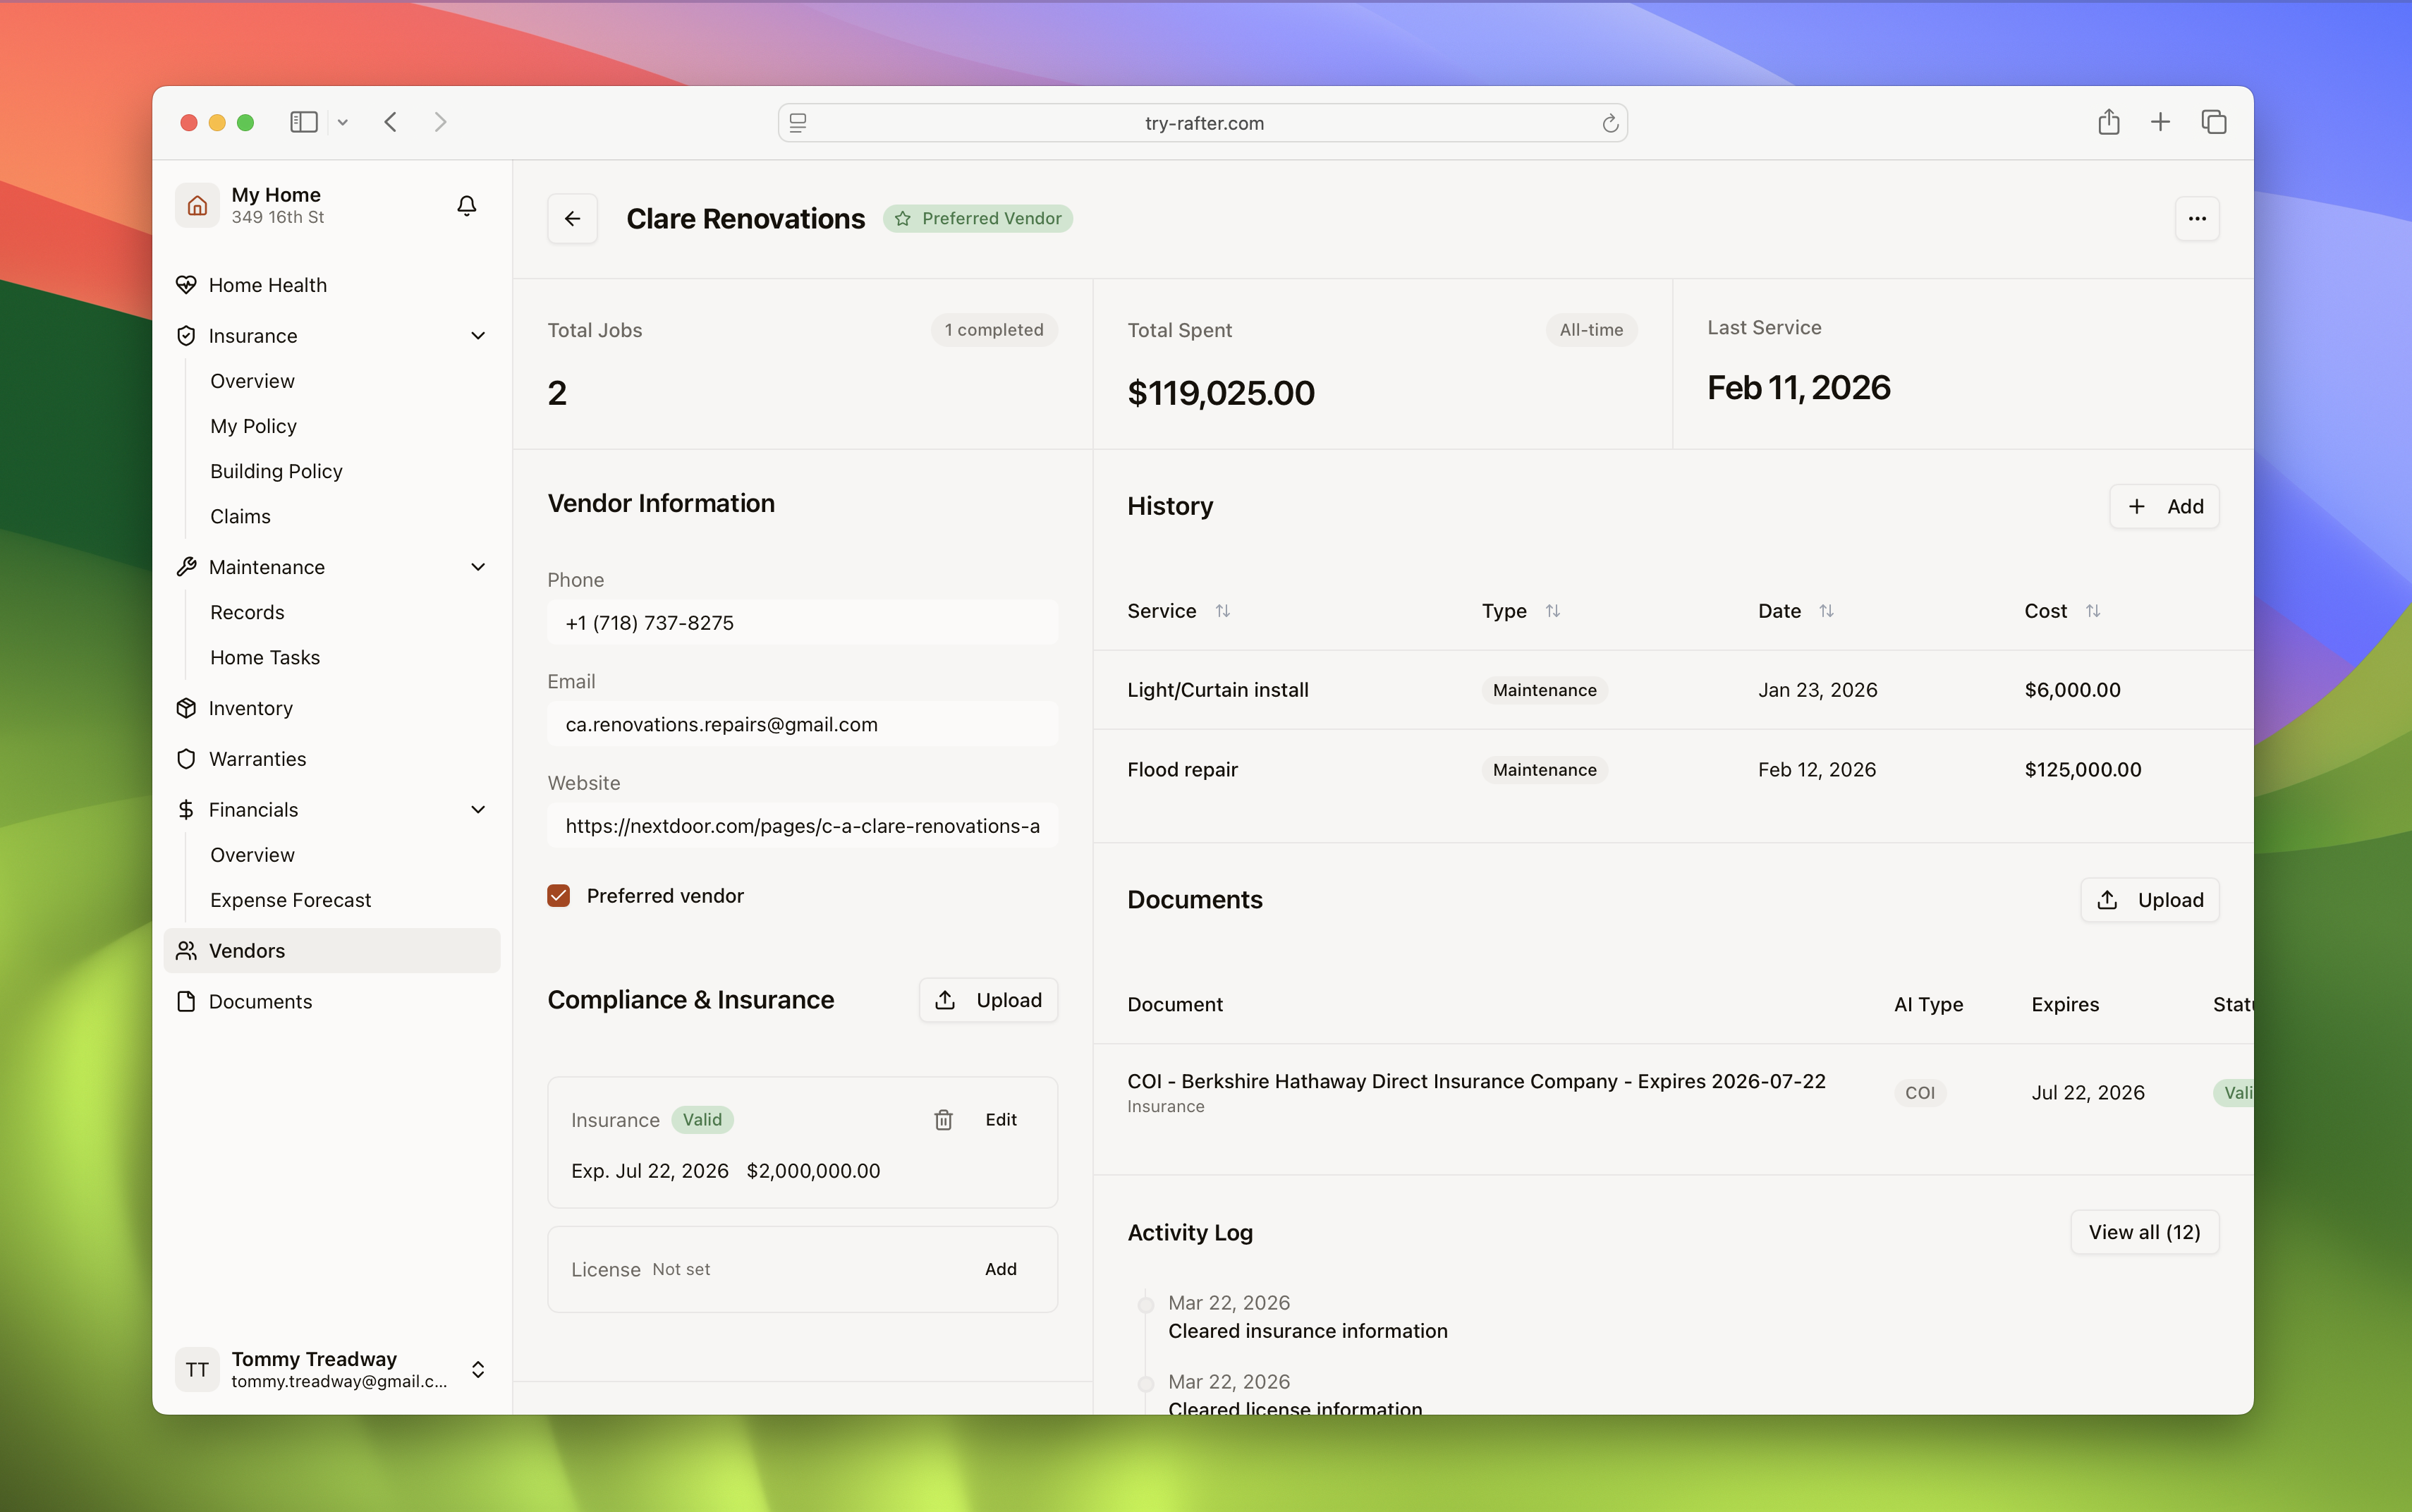
Task: Click the browser share icon
Action: coord(2108,122)
